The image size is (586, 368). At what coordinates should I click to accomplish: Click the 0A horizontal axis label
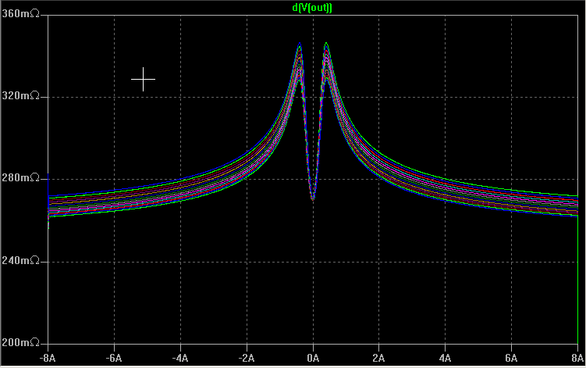(313, 359)
